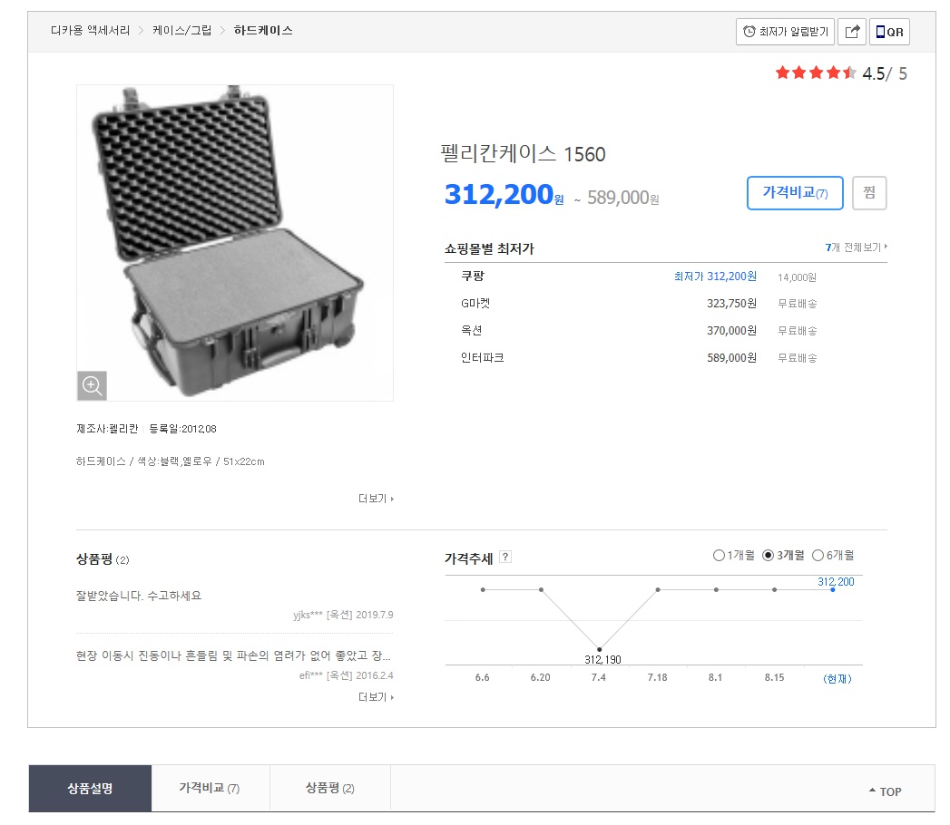950x825 pixels.
Task: Click the Pelican case product image
Action: click(x=235, y=243)
